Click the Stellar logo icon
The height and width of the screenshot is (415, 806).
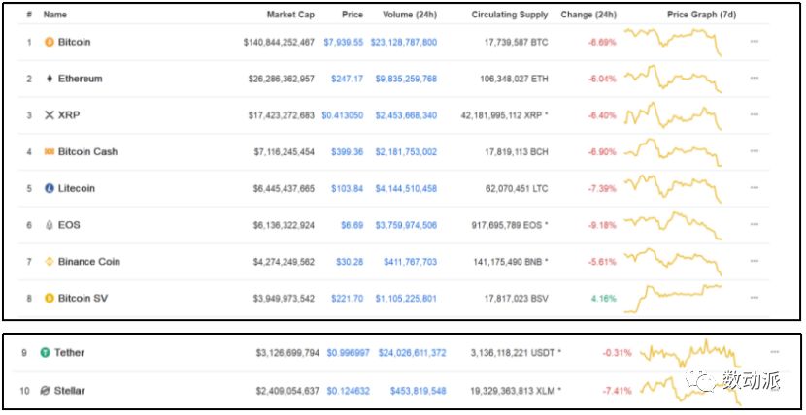click(x=46, y=391)
